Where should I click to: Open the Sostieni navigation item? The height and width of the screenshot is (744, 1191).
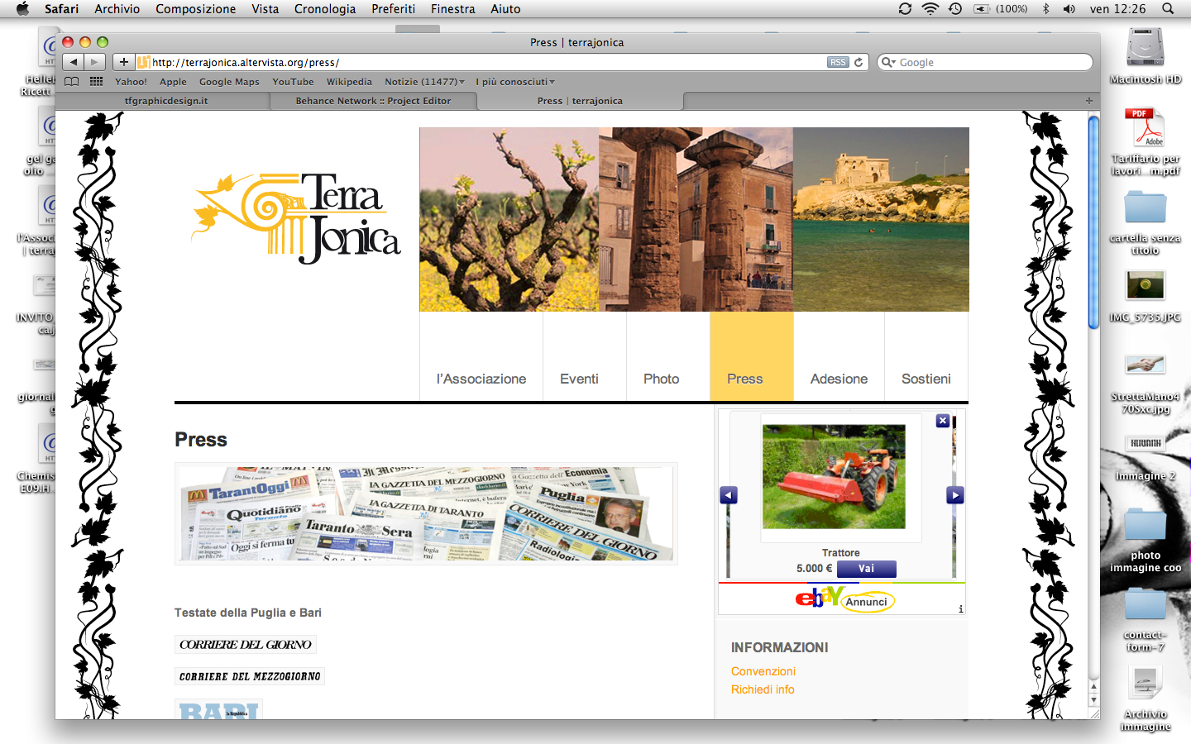click(x=926, y=379)
